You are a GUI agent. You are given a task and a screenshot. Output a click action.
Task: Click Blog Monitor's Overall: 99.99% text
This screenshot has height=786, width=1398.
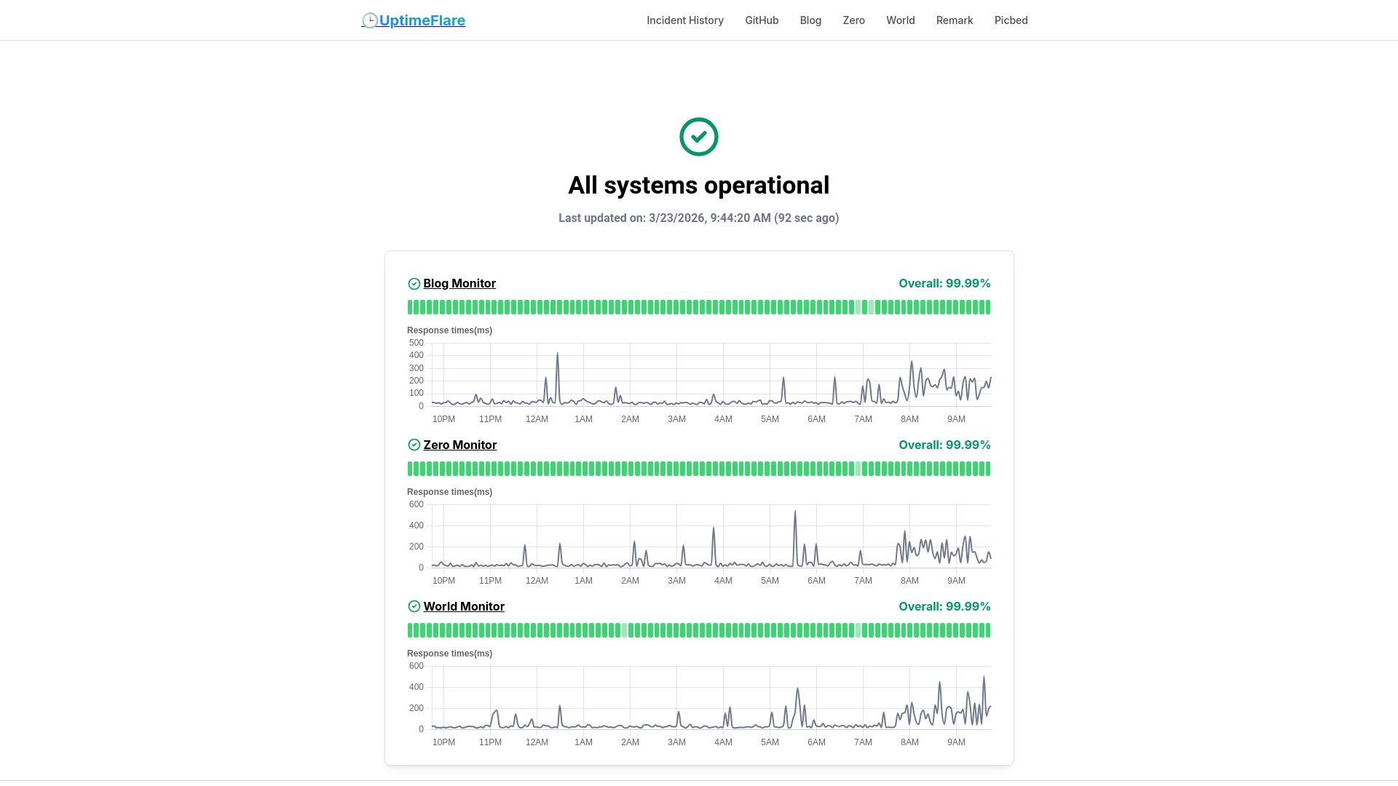(944, 283)
